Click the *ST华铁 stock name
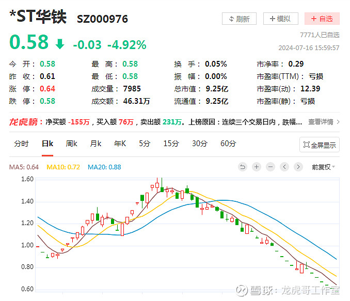The image size is (350, 301). coord(38,17)
